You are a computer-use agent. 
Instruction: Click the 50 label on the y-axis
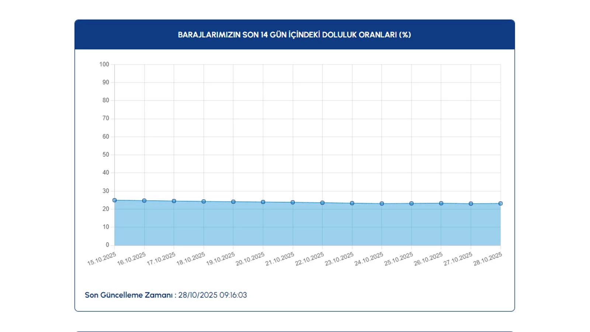click(106, 155)
